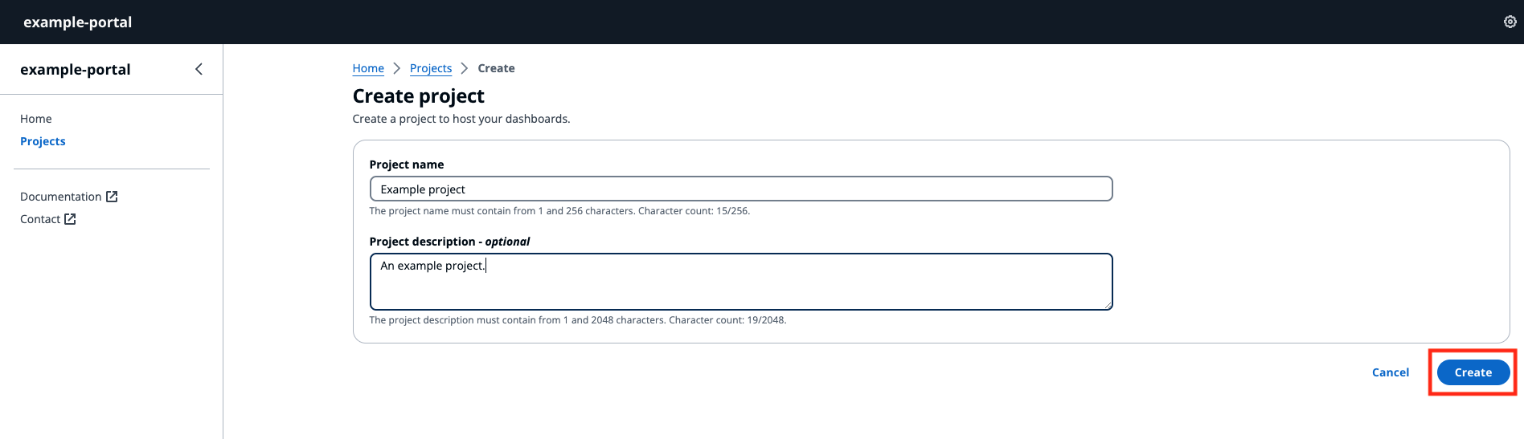Click the Create breadcrumb item
This screenshot has height=439, width=1524.
[496, 68]
